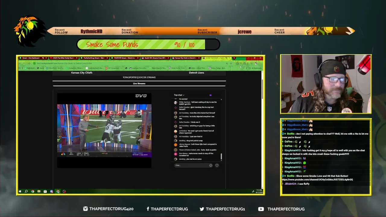Switch to TRAPSTAR Stream tab
Image resolution: width=386 pixels, height=217 pixels.
point(125,58)
